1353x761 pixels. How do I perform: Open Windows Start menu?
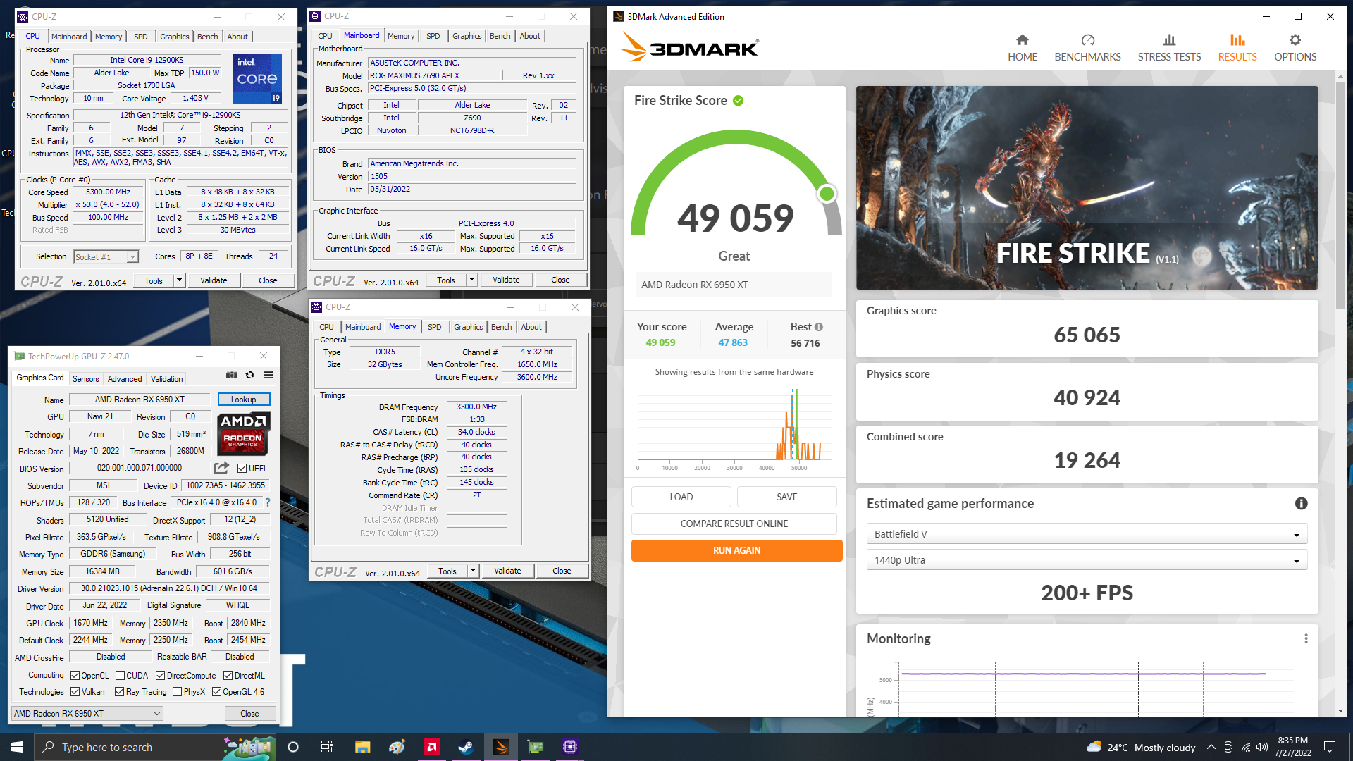click(17, 747)
